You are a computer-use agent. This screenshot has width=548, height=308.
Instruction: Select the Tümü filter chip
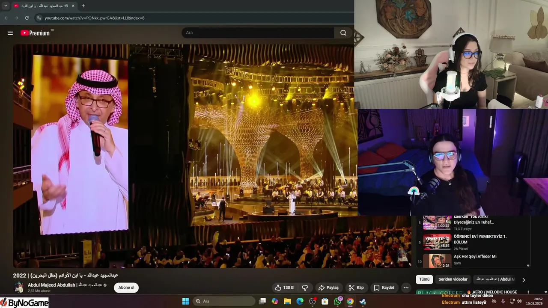coord(424,279)
